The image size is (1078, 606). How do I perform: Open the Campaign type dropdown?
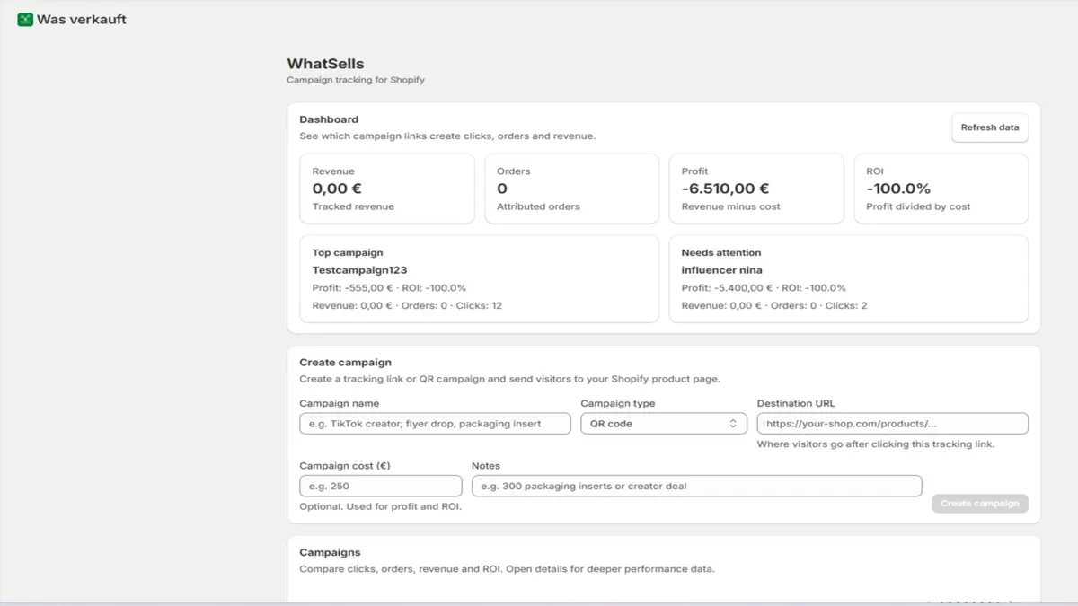pos(664,424)
